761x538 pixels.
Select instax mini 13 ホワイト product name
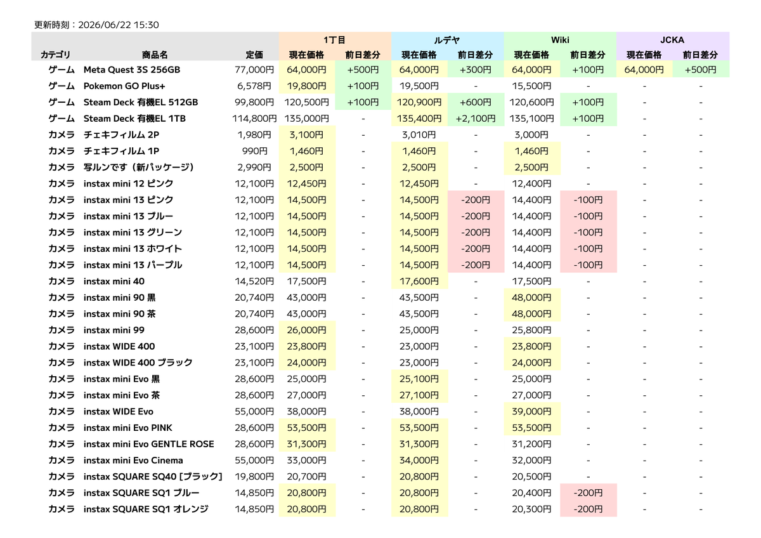coord(133,249)
